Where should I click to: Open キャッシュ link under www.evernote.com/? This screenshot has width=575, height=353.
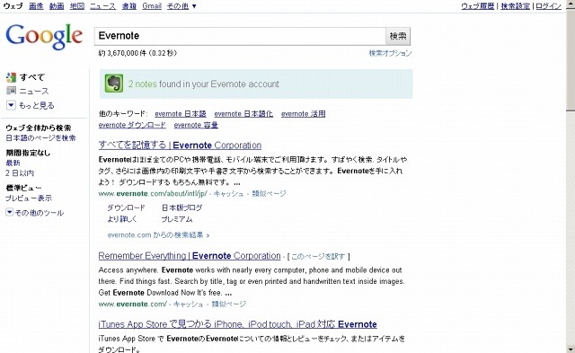point(188,304)
